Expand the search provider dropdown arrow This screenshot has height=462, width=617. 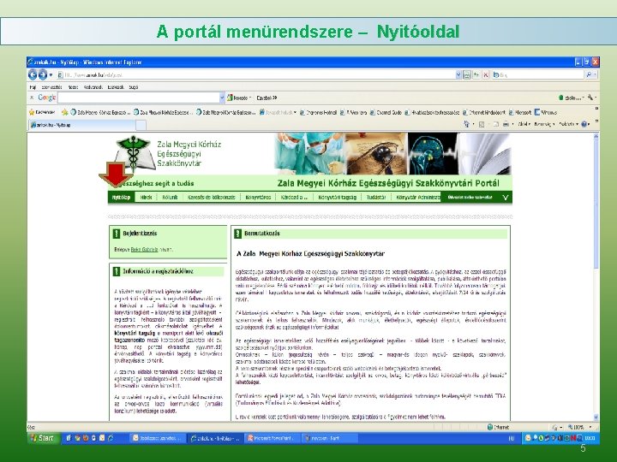tap(596, 74)
